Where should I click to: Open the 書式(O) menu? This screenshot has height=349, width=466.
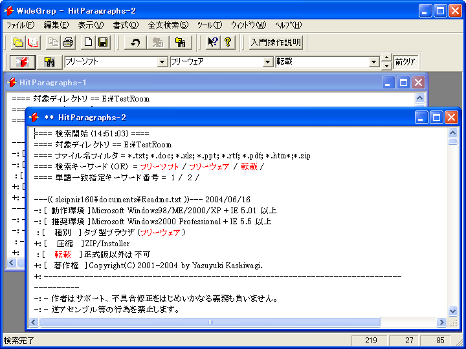(x=126, y=25)
